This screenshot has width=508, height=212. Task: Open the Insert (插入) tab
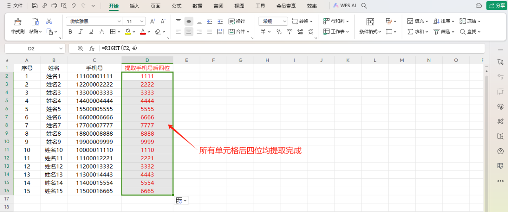pos(135,6)
